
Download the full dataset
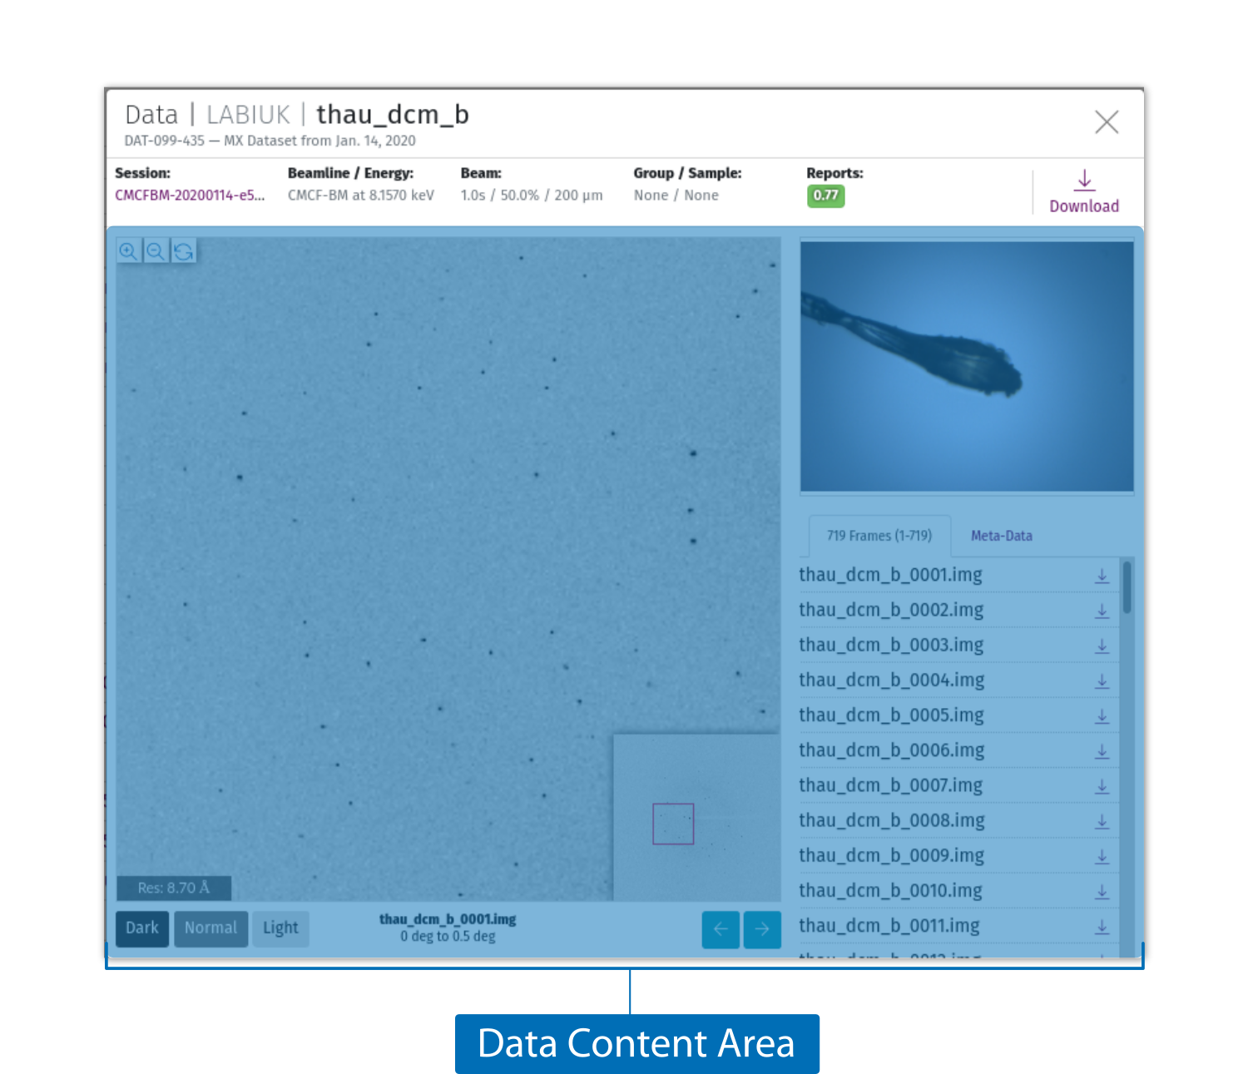tap(1084, 193)
